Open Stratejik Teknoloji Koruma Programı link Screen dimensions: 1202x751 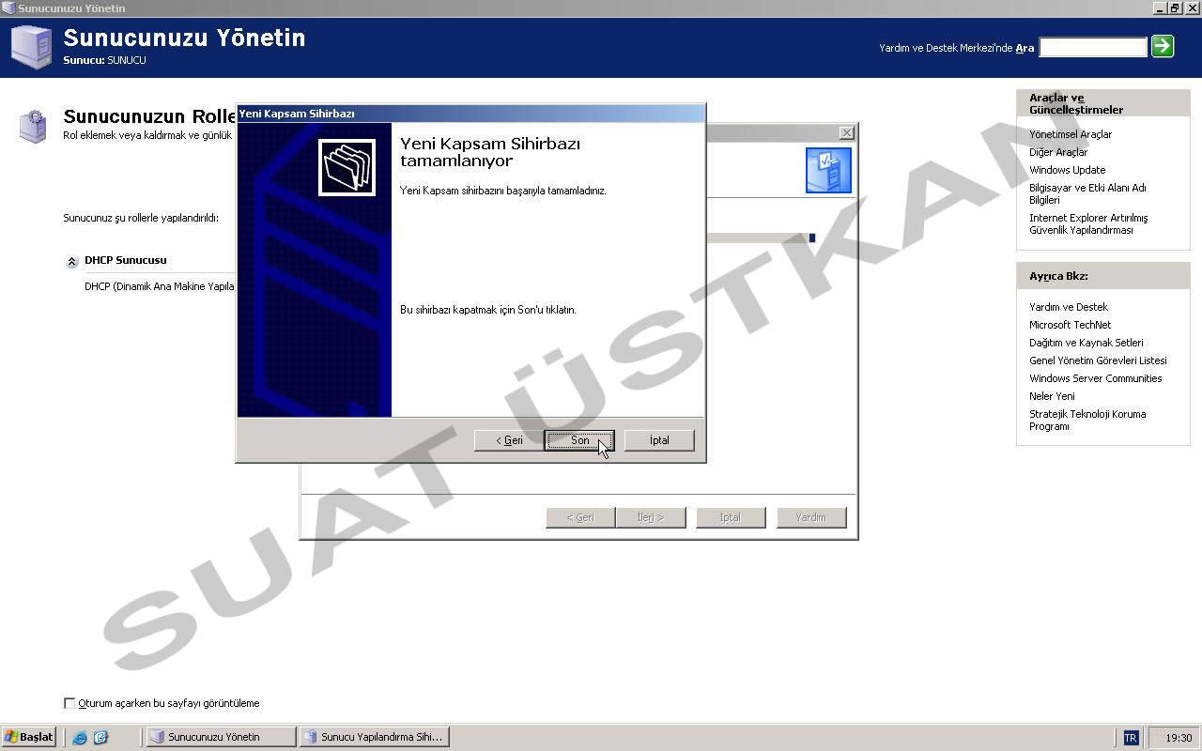(x=1087, y=420)
